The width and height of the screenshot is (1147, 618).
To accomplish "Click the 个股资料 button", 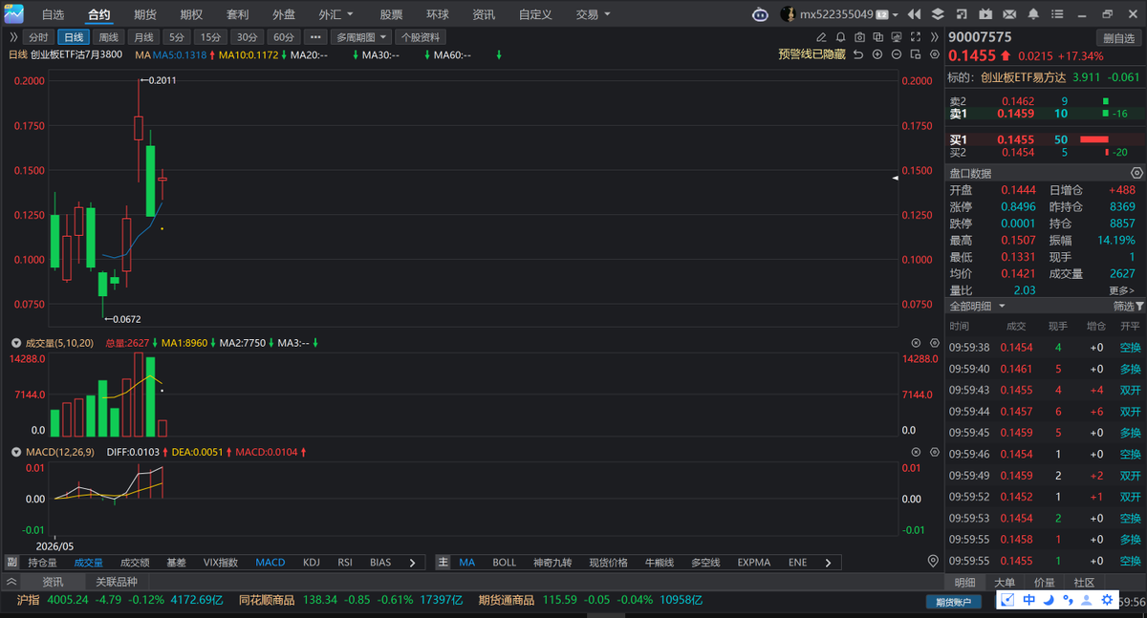I will [421, 37].
